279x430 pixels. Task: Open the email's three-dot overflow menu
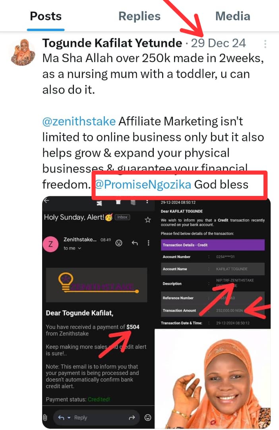click(148, 242)
